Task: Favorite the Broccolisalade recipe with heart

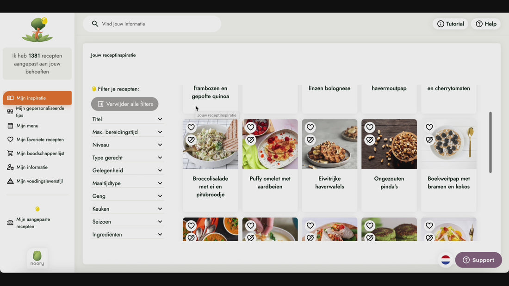Action: click(191, 127)
